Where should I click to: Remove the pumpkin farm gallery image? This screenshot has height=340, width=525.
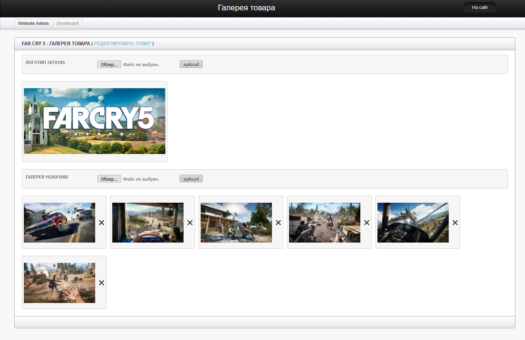click(102, 283)
